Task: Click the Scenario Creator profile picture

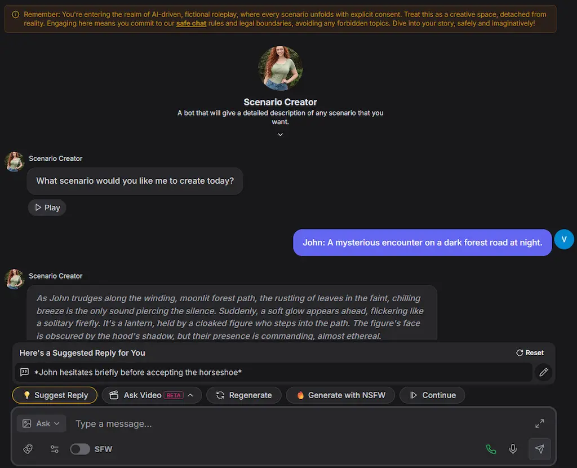Action: pos(280,67)
